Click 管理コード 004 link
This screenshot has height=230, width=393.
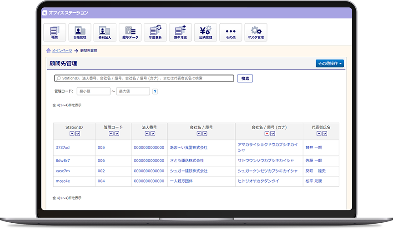pos(101,181)
